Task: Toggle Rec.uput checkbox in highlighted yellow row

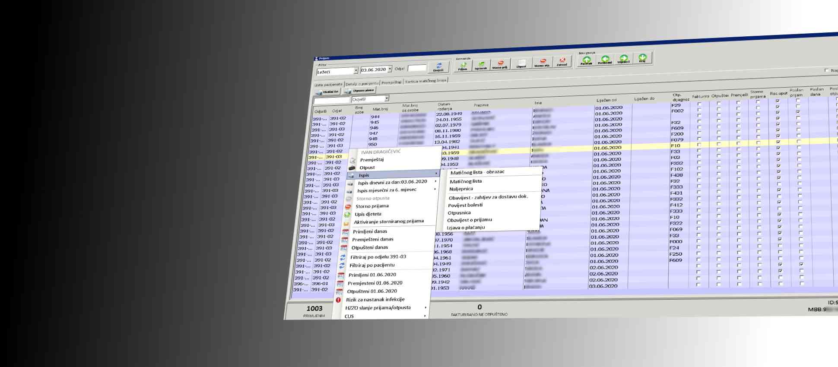Action: pos(778,142)
